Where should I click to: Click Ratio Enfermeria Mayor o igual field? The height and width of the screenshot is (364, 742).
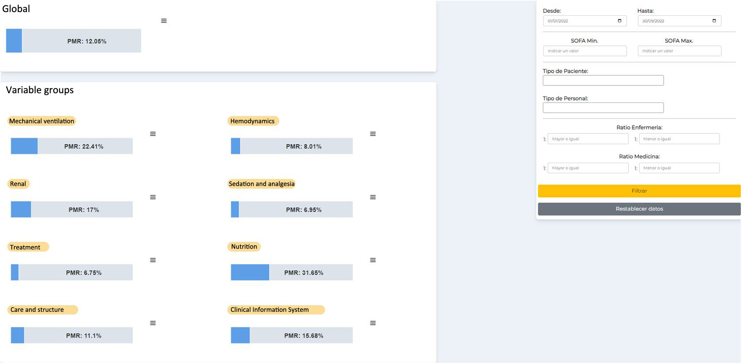tap(588, 139)
